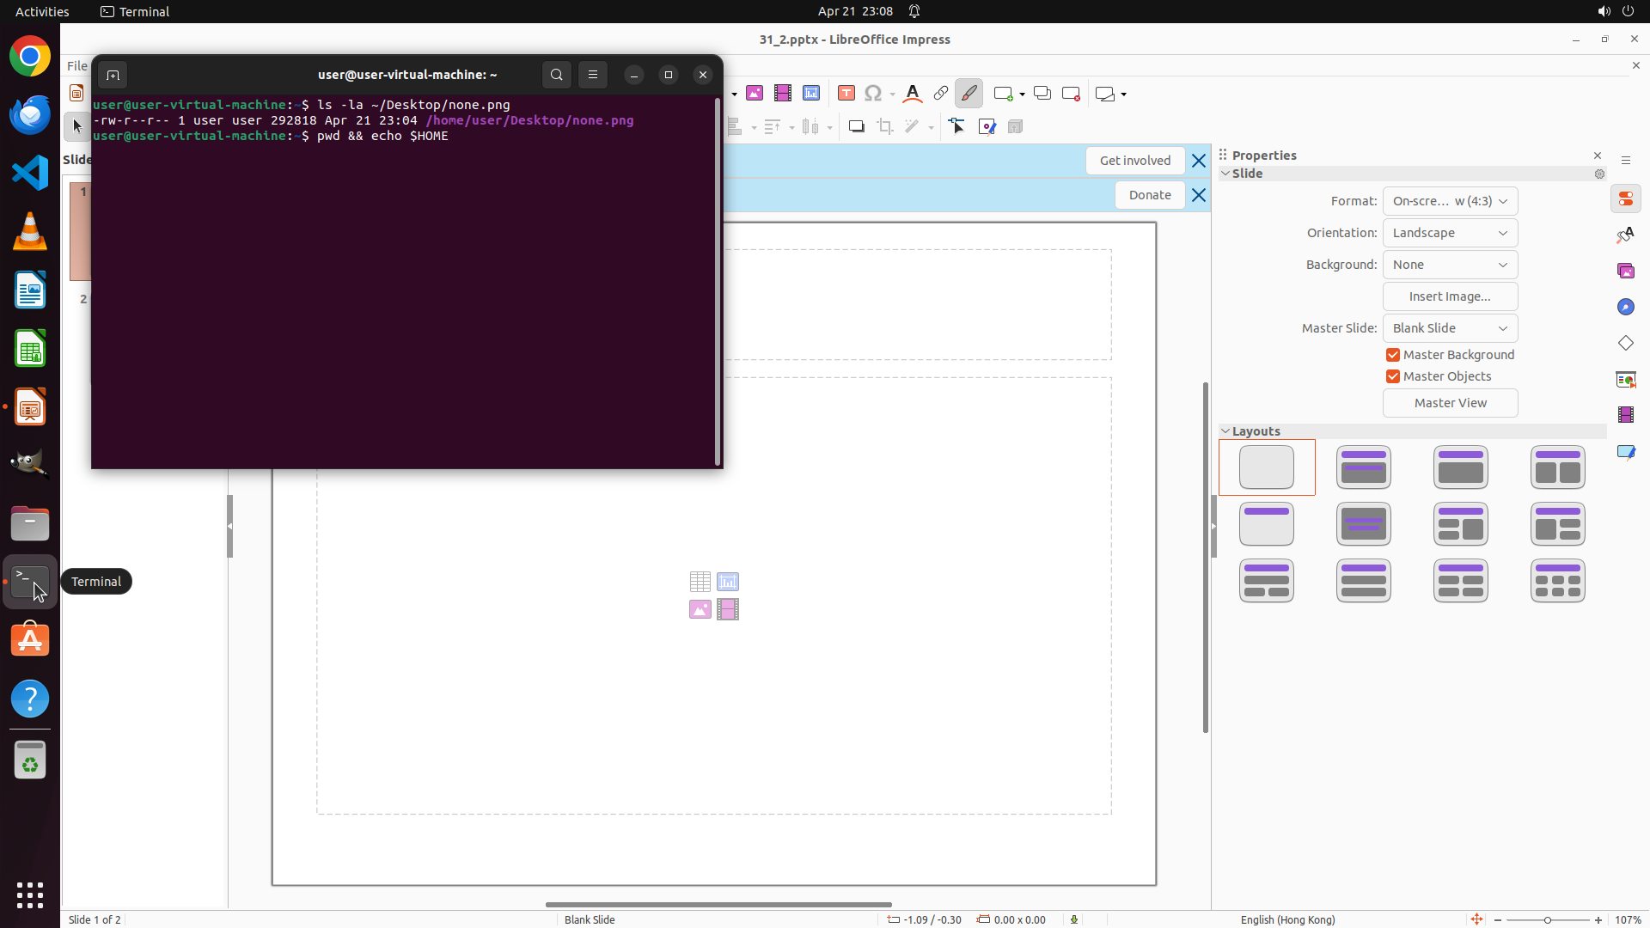Image resolution: width=1650 pixels, height=928 pixels.
Task: Click the Delete Slide icon
Action: (x=1071, y=94)
